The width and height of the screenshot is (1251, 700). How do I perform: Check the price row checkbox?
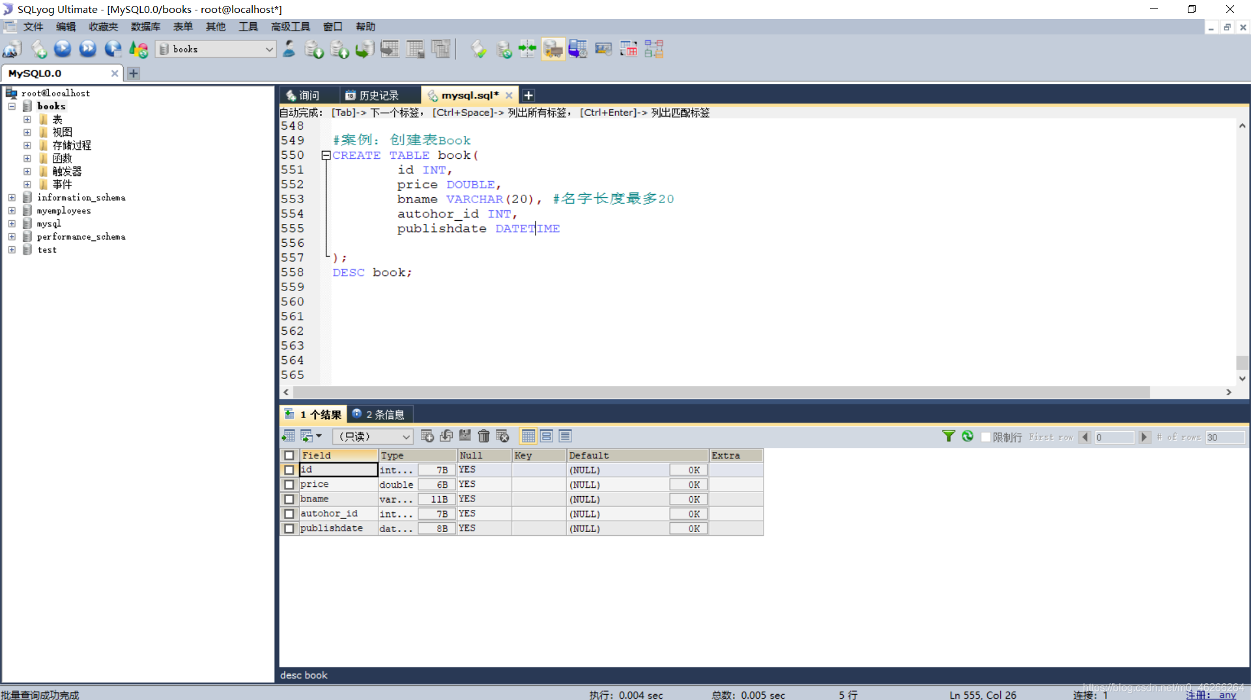click(289, 484)
